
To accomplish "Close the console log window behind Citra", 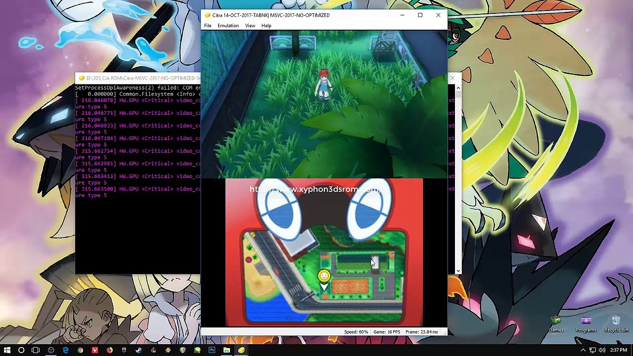I will [x=452, y=78].
